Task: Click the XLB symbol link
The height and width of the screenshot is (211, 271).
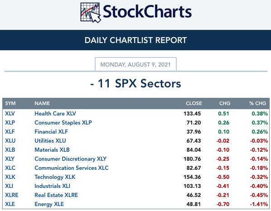Action: coord(10,150)
